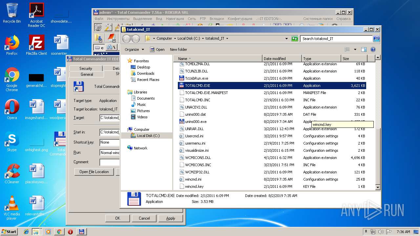Click Open in Explorer toolbar
Viewport: 420px width, 236px height.
[157, 49]
